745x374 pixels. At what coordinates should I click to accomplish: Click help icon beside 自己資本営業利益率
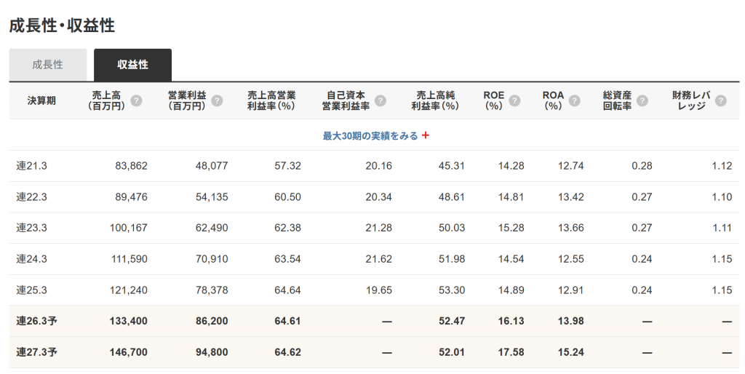tap(380, 100)
